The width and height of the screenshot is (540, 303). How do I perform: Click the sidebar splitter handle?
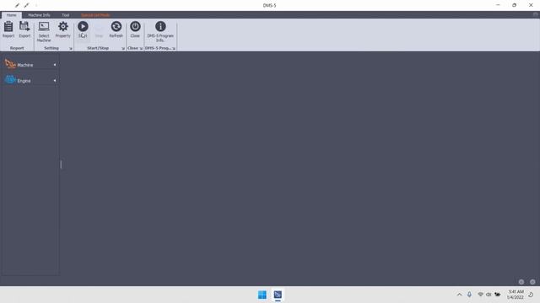point(61,165)
